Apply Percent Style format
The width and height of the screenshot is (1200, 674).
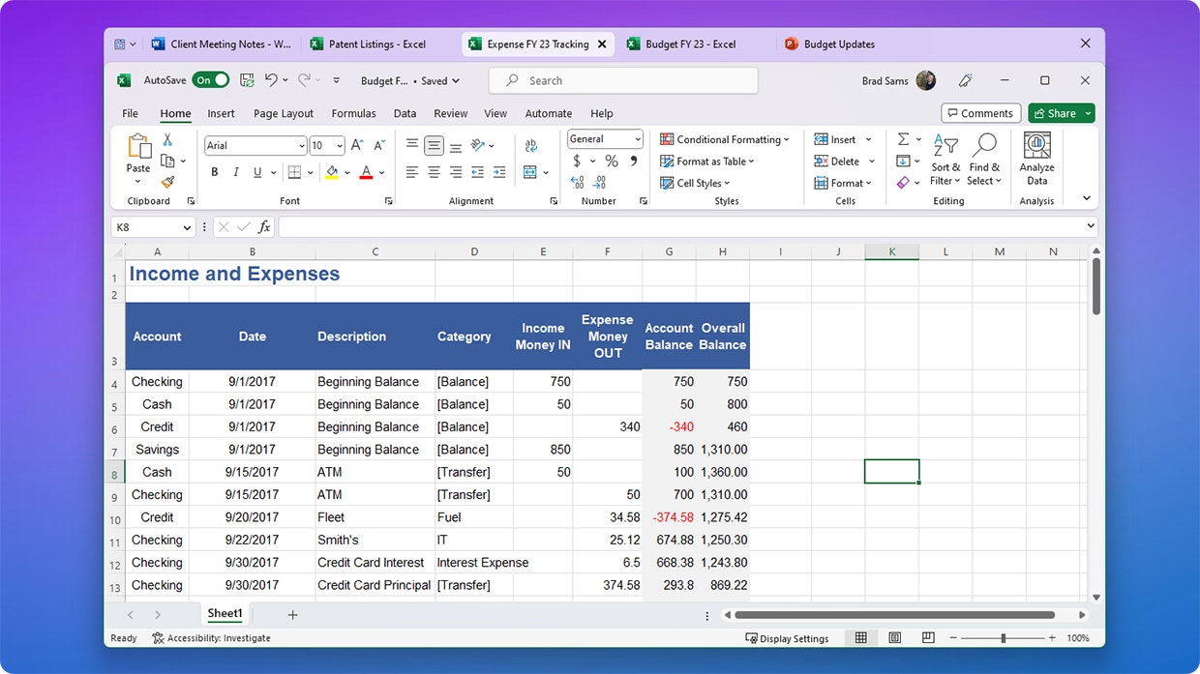coord(612,161)
